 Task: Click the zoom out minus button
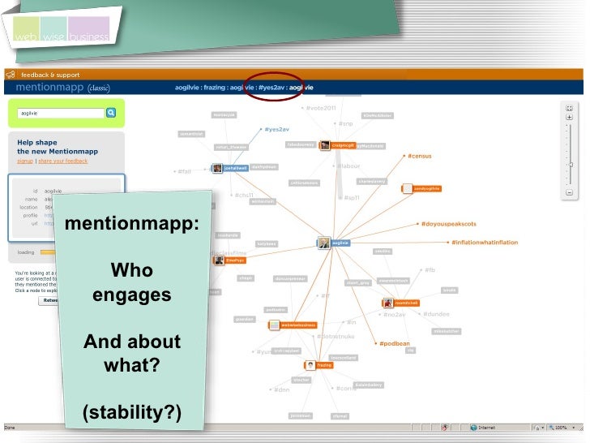pos(569,192)
